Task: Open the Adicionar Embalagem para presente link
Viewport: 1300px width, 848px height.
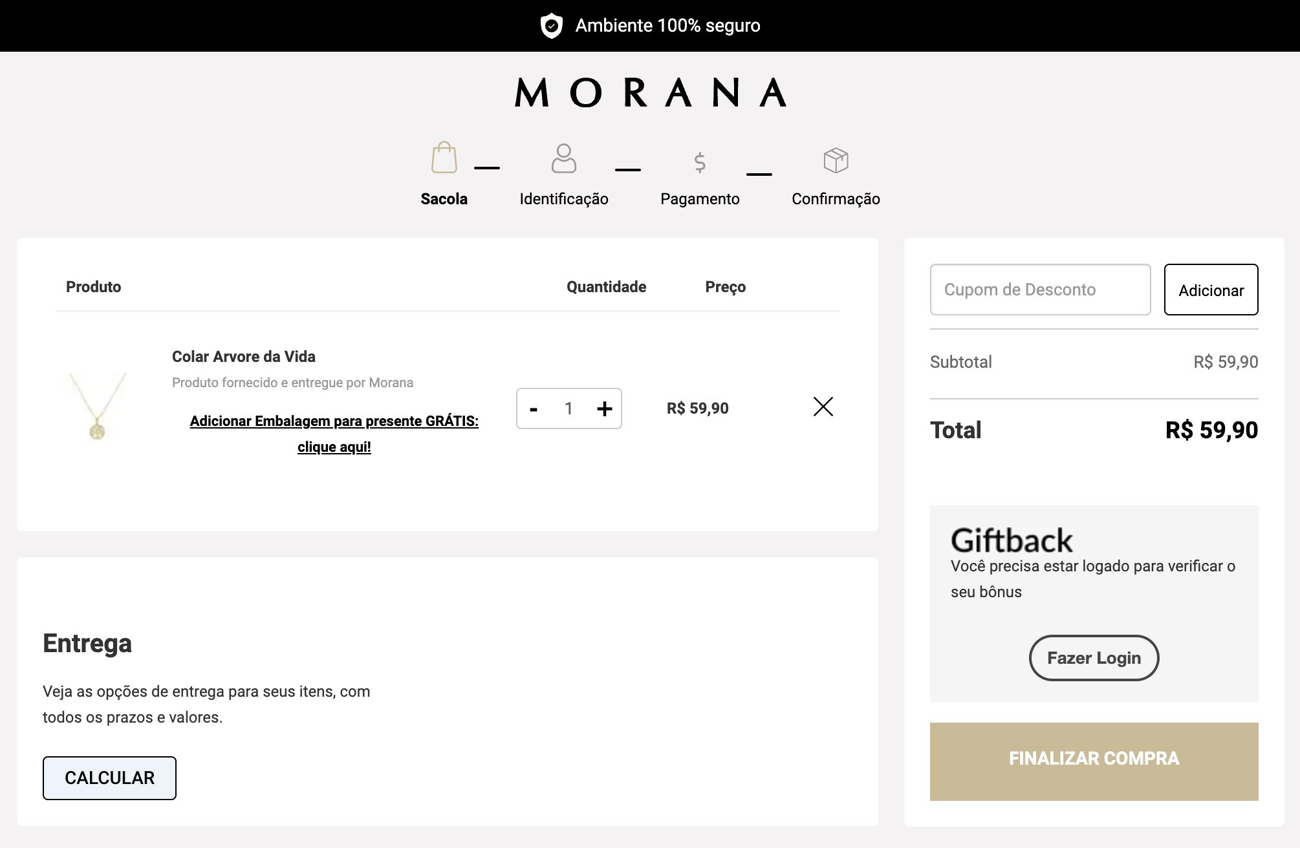Action: (334, 434)
